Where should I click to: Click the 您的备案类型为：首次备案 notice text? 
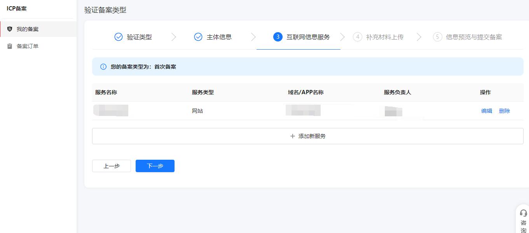coord(143,67)
